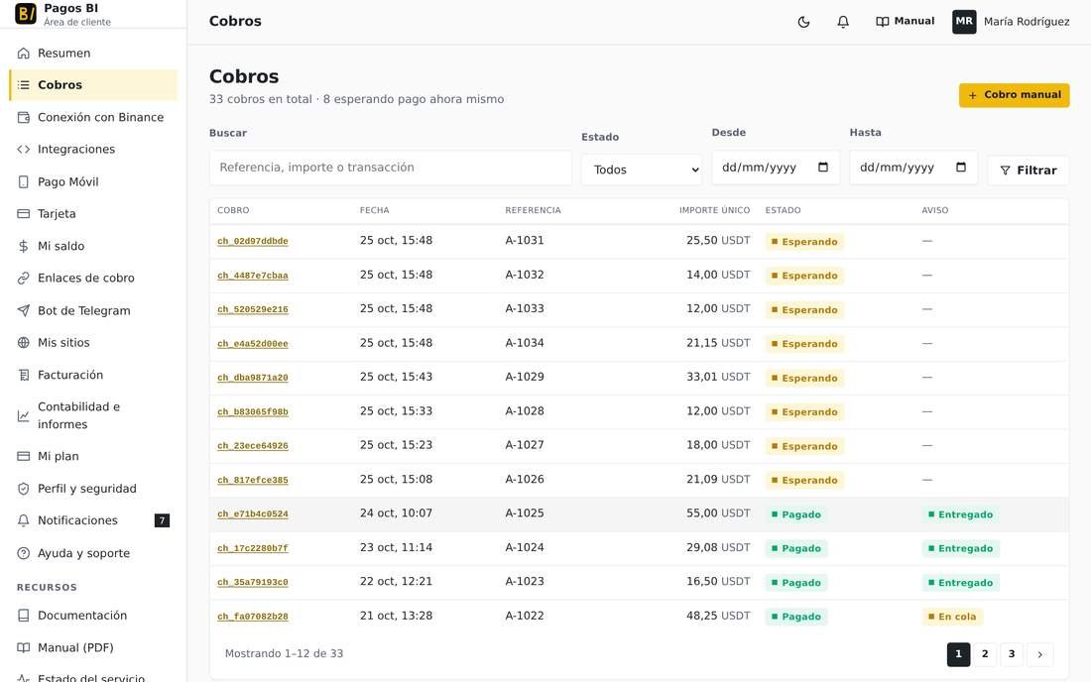Click Perfil y seguridad shield icon
The height and width of the screenshot is (682, 1091).
click(x=24, y=489)
